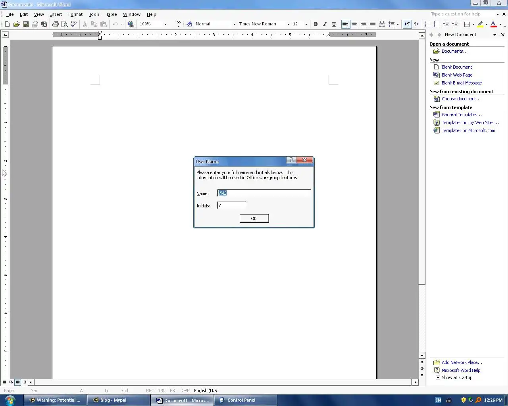The width and height of the screenshot is (508, 406).
Task: Toggle OVR overtype mode in status bar
Action: 185,391
